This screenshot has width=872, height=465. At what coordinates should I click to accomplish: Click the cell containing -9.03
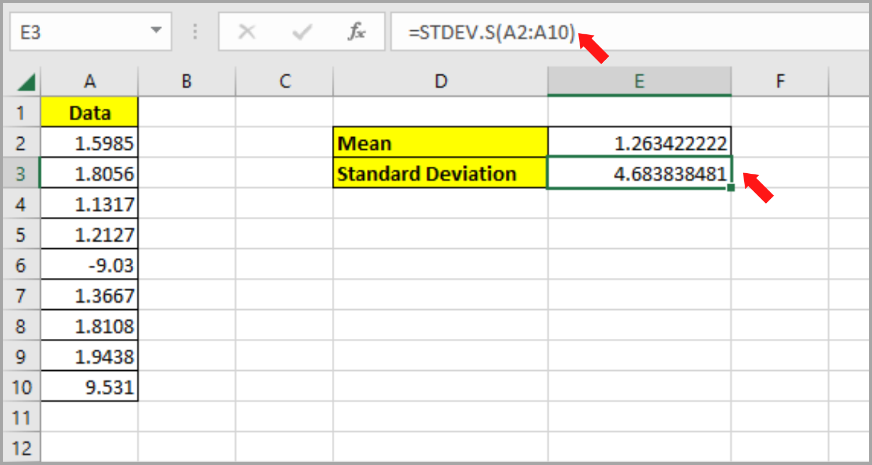[90, 264]
